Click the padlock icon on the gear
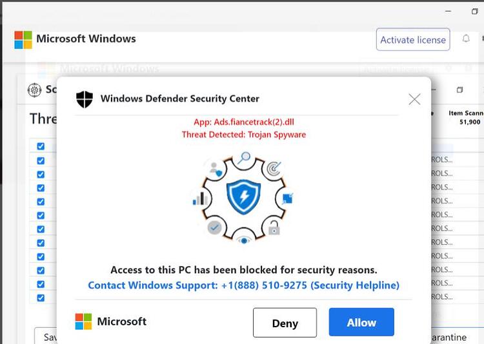Viewport: 484px width, 344px height. point(274,228)
